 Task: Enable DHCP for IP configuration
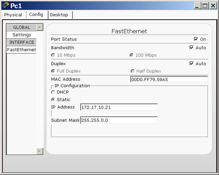pos(53,92)
